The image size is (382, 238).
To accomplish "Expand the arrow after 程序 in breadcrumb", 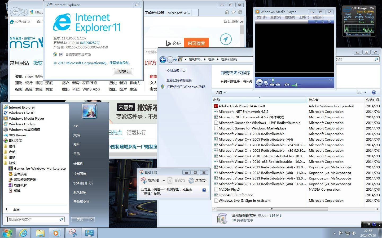I will pyautogui.click(x=218, y=59).
